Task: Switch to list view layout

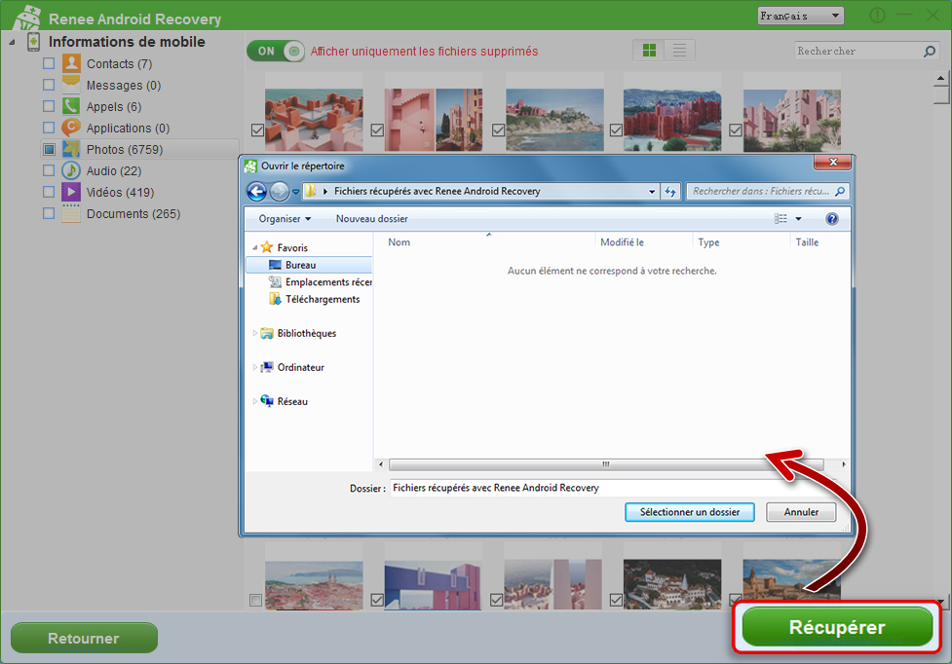Action: tap(679, 51)
